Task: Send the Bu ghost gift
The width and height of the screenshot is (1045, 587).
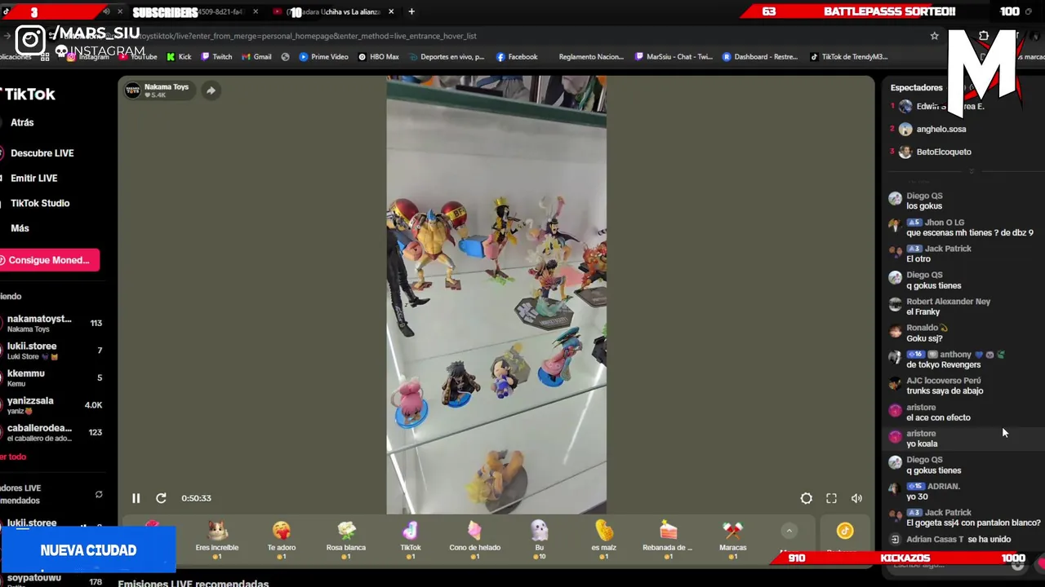Action: click(539, 539)
